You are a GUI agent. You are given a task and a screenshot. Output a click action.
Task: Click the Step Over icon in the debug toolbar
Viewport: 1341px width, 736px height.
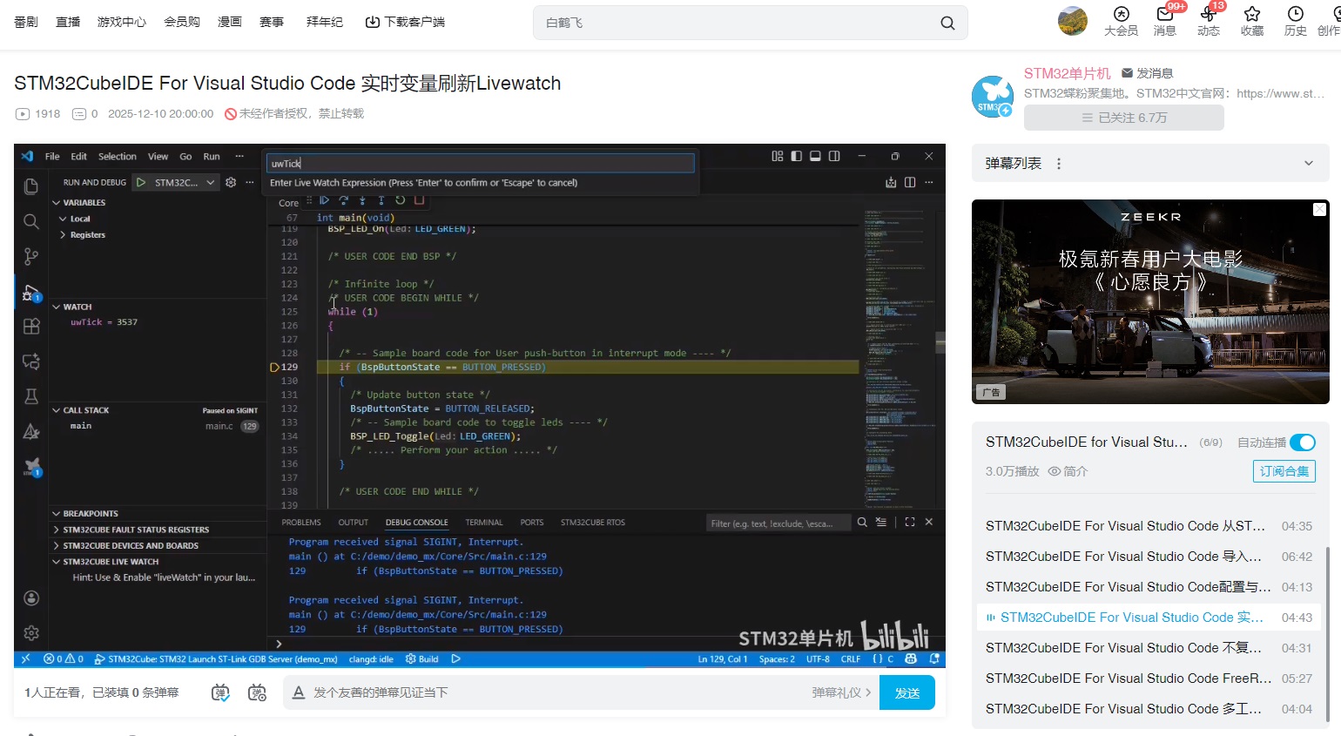click(x=344, y=200)
